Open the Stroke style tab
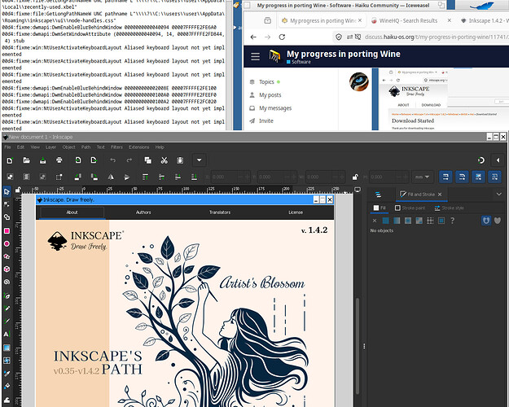This screenshot has width=509, height=407. (x=450, y=208)
